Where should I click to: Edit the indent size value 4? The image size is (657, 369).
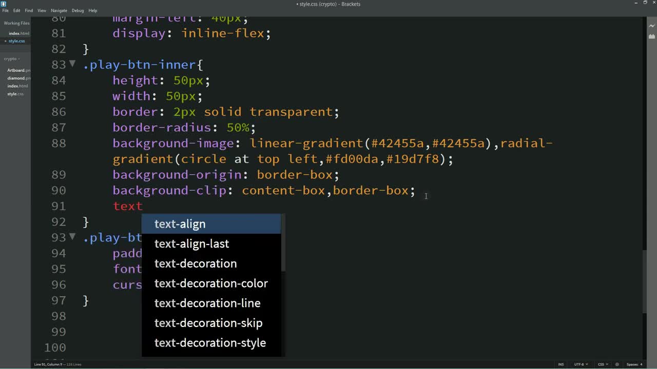point(641,364)
